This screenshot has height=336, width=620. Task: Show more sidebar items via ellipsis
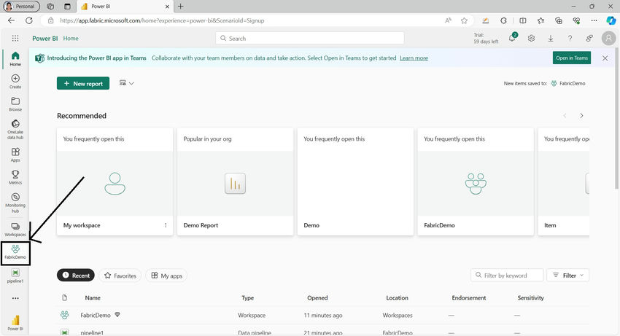[x=15, y=298]
